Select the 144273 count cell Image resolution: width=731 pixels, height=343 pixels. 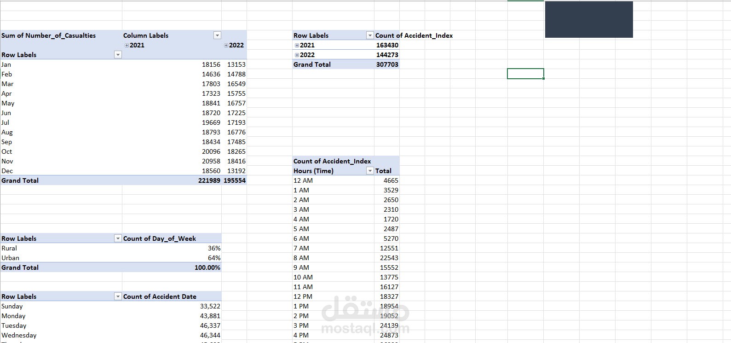(x=387, y=55)
